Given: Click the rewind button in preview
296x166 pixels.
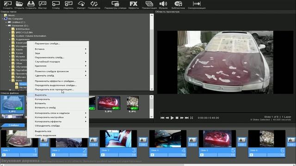Looking at the screenshot, I should click(x=167, y=118).
